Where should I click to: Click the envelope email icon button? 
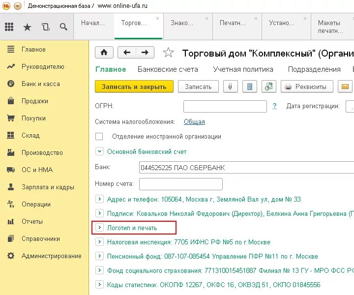pyautogui.click(x=345, y=87)
